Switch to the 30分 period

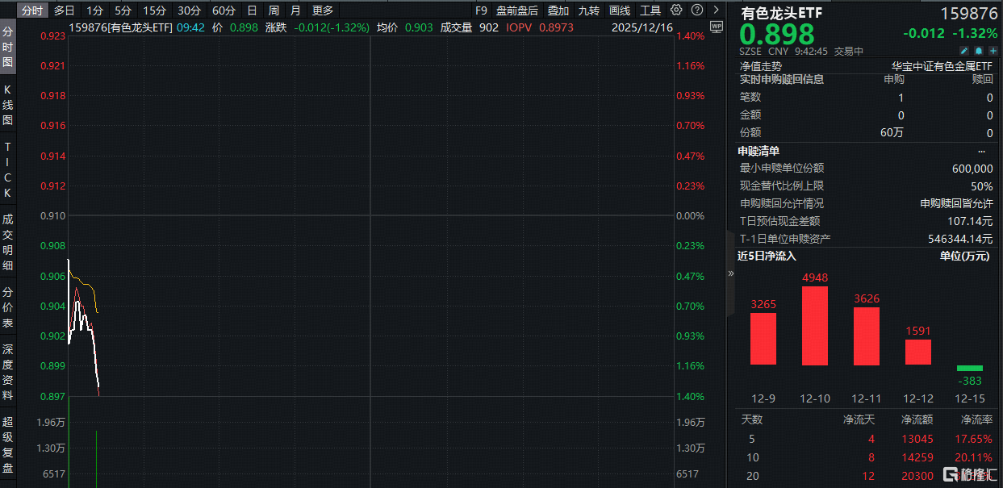coord(190,10)
